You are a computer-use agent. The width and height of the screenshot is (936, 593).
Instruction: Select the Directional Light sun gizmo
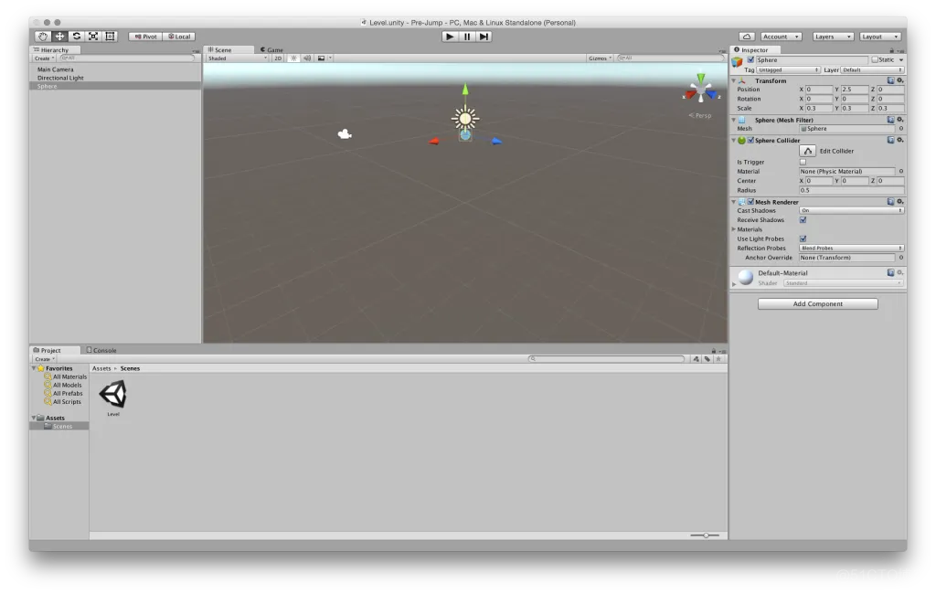pyautogui.click(x=465, y=118)
